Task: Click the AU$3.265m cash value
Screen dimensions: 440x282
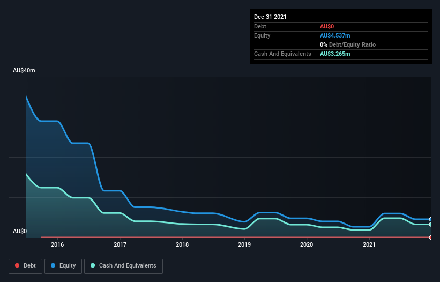Action: [x=335, y=54]
